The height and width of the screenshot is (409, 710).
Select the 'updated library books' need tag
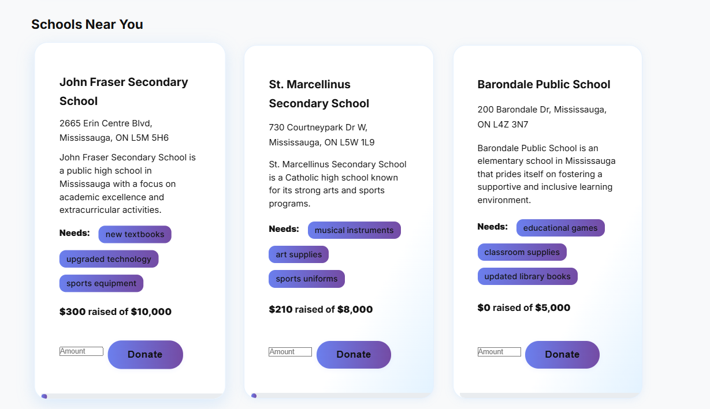coord(527,276)
